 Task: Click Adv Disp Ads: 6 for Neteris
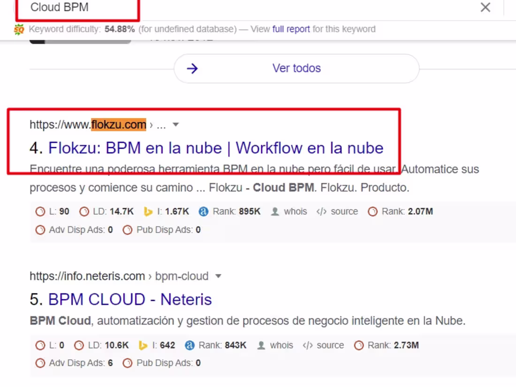click(74, 363)
